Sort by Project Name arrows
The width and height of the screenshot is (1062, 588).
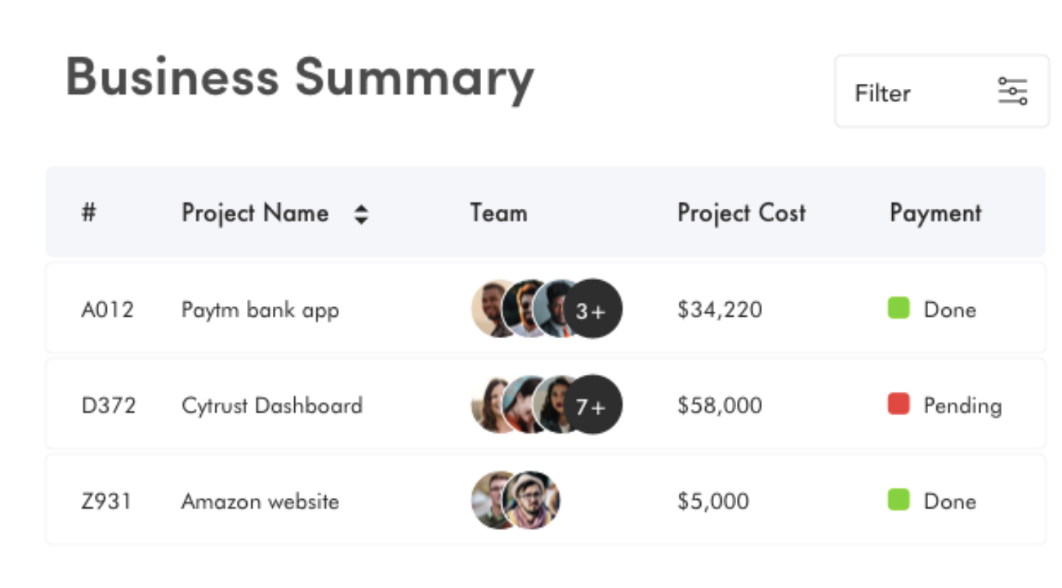(360, 214)
